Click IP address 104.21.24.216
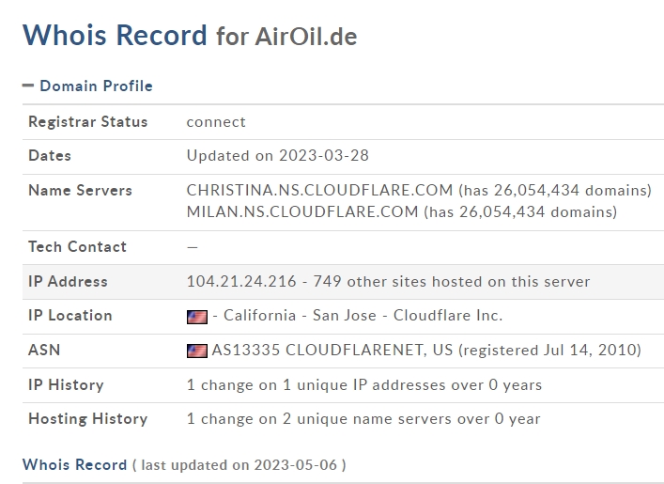The image size is (664, 484). pyautogui.click(x=241, y=281)
